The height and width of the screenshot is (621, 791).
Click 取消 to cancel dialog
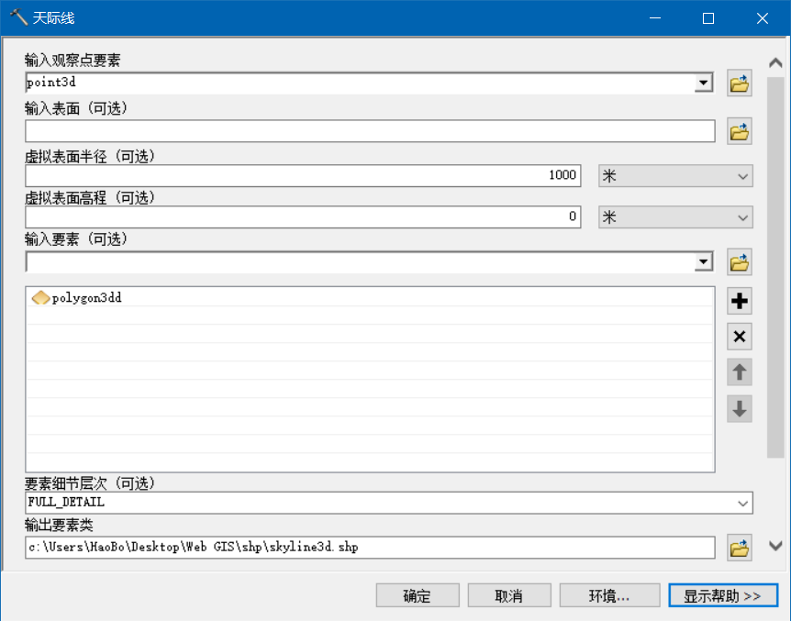(x=509, y=596)
